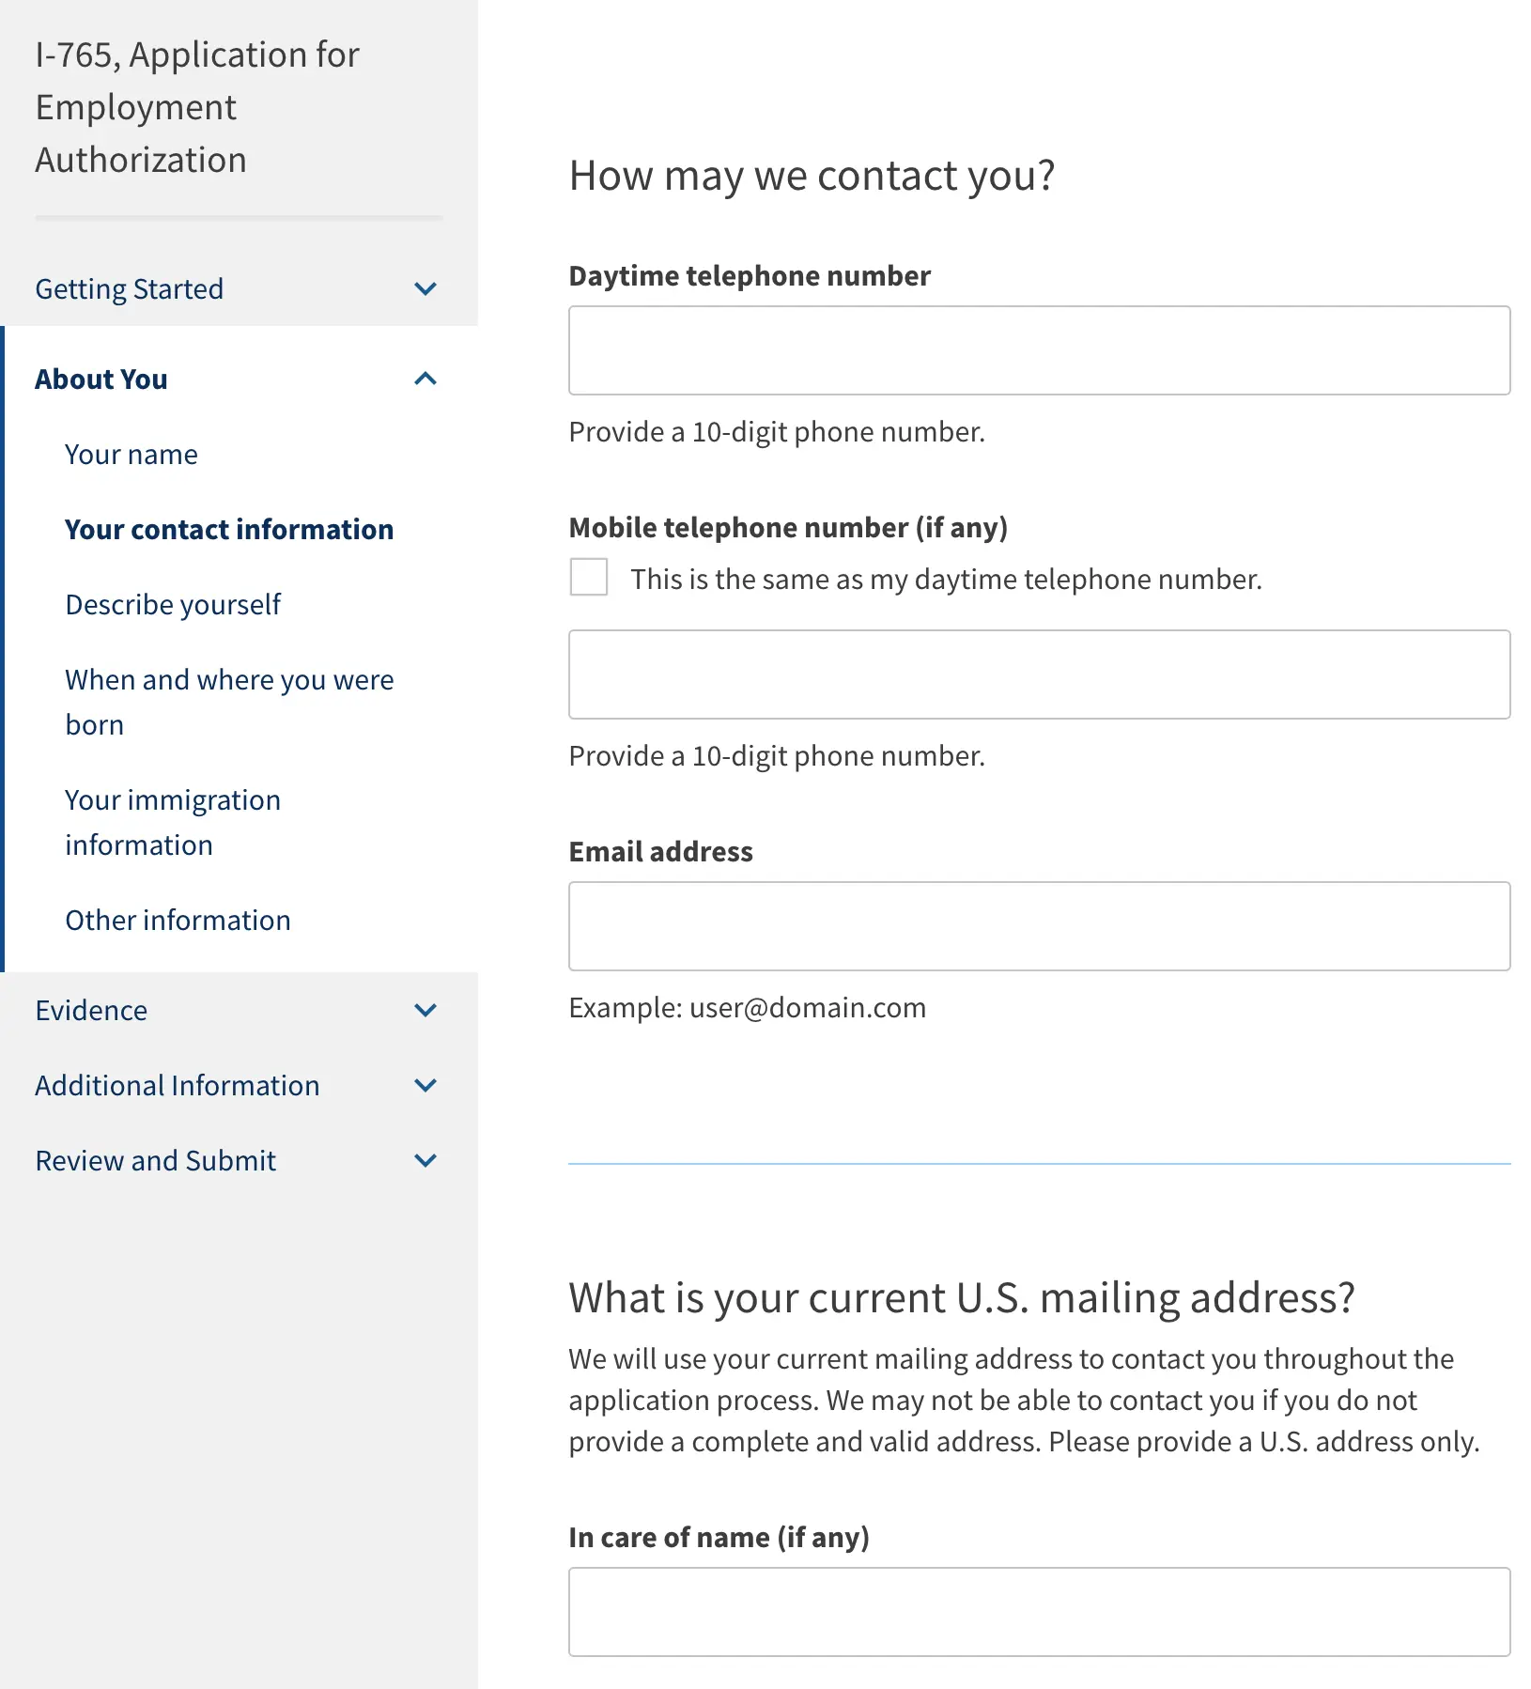The width and height of the screenshot is (1531, 1689).
Task: Expand the Additional Information chevron
Action: (425, 1086)
